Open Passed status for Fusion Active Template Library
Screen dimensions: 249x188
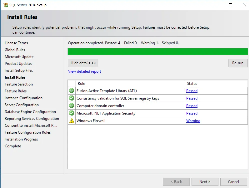coord(192,91)
